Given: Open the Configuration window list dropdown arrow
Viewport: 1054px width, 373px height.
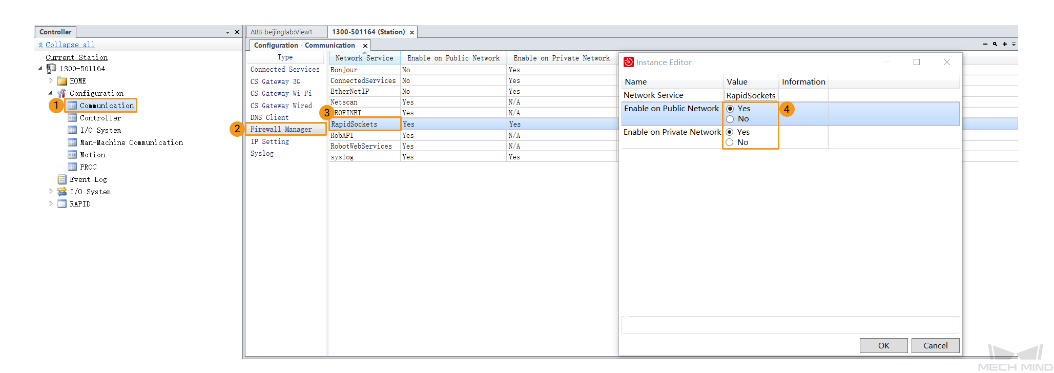Looking at the screenshot, I should coord(1014,45).
